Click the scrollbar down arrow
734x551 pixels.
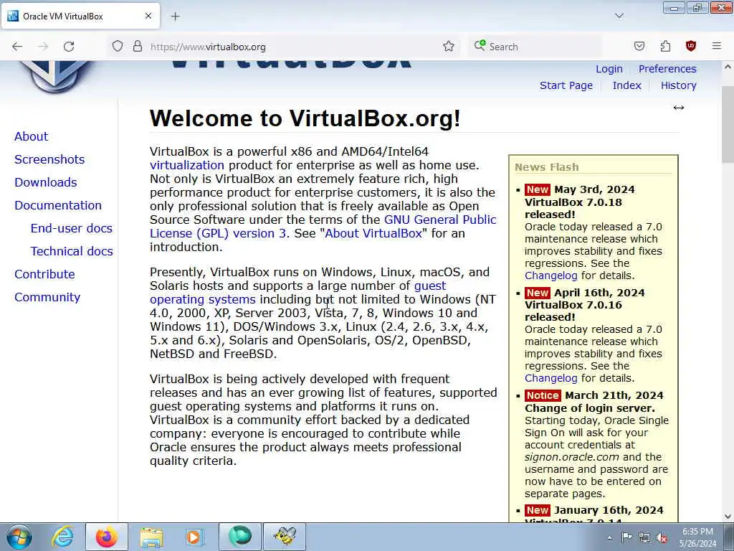[728, 516]
